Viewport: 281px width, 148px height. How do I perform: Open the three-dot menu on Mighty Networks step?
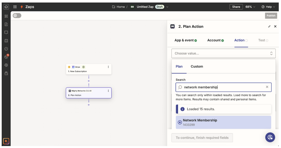coord(108,91)
